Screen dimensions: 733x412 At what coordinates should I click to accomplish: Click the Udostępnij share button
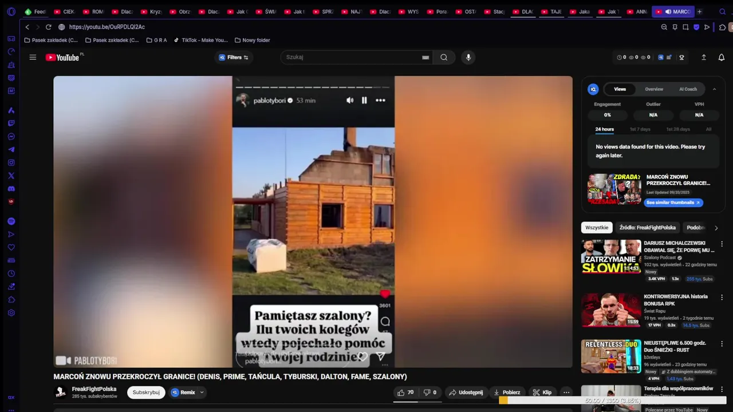(466, 393)
